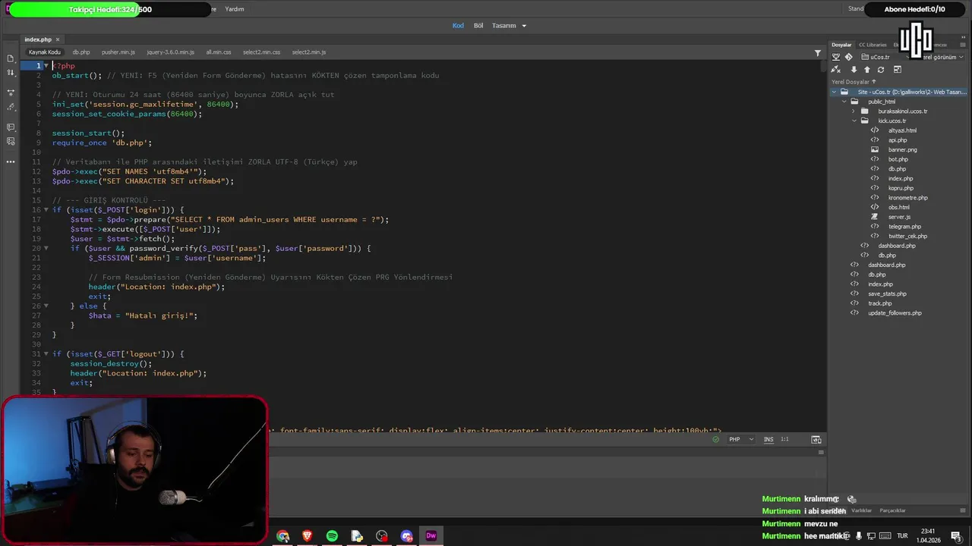Click the Put files up-arrow icon

pos(867,70)
